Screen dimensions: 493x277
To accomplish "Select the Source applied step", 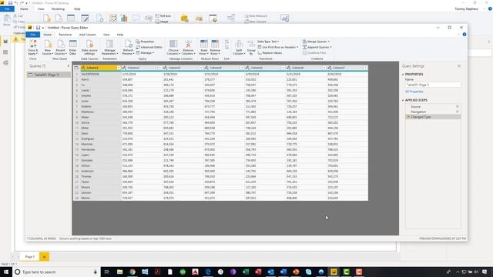I will pos(433,107).
